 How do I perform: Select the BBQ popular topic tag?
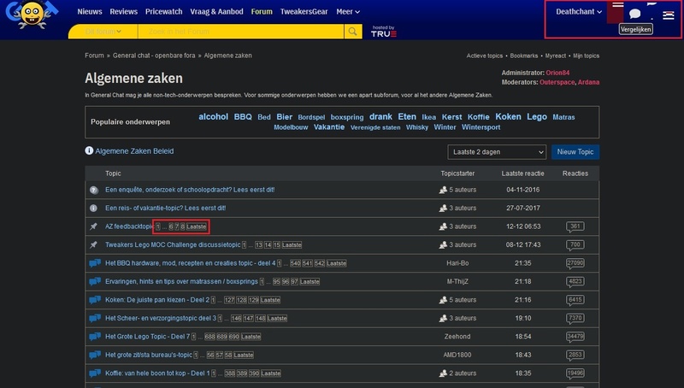tap(243, 117)
